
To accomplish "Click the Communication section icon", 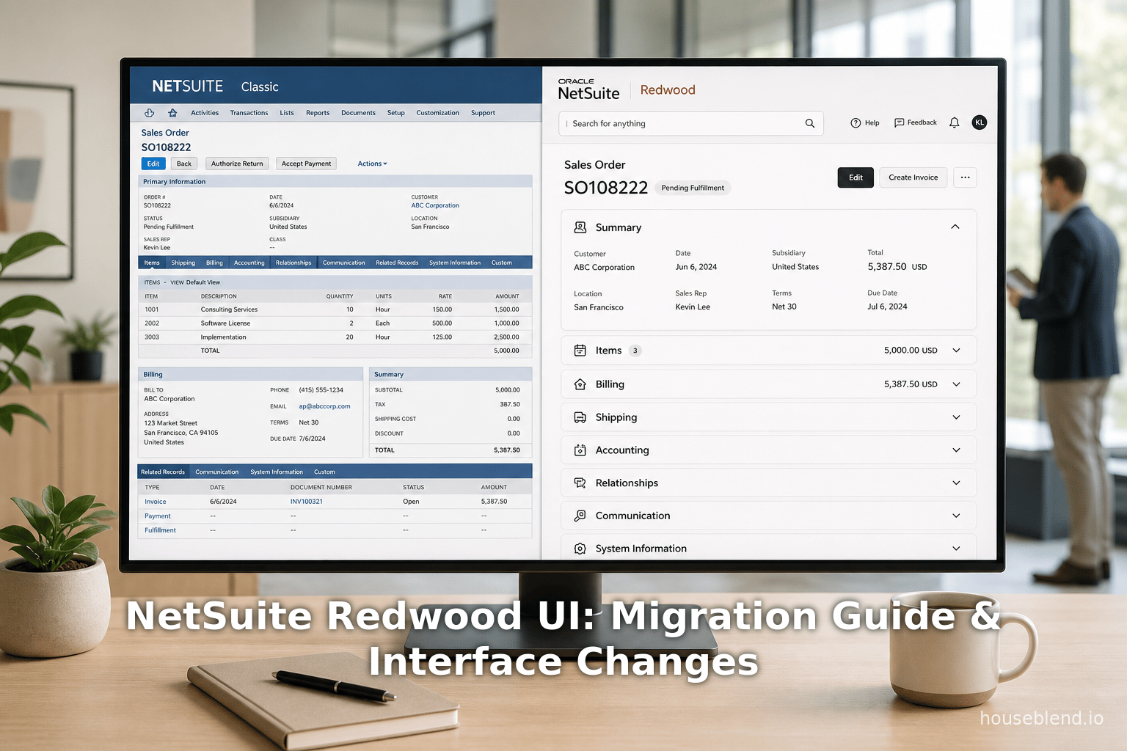I will (580, 516).
